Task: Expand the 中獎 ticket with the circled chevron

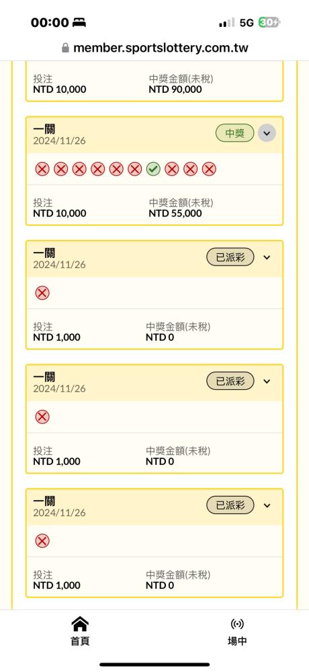Action: tap(267, 133)
